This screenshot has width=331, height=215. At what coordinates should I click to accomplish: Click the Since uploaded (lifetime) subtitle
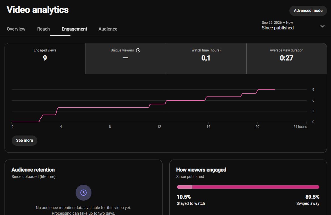pyautogui.click(x=34, y=177)
